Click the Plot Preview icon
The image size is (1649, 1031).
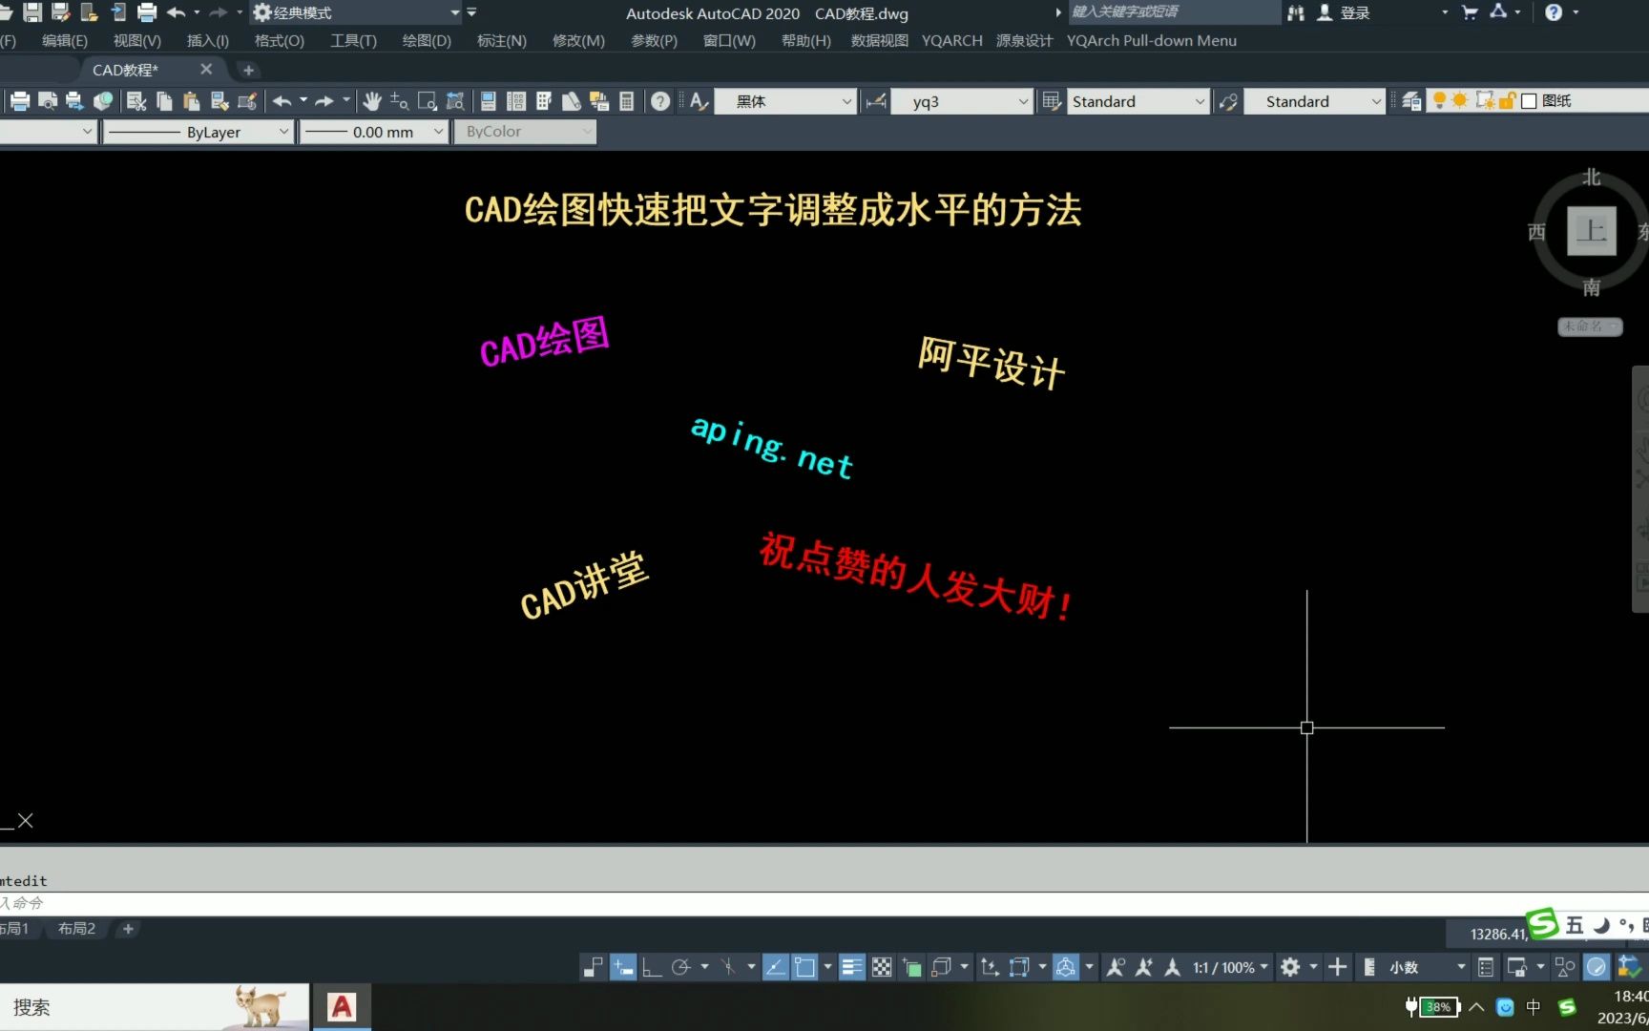49,100
